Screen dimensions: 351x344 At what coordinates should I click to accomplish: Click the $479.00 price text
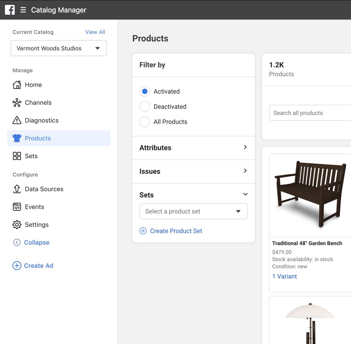282,252
